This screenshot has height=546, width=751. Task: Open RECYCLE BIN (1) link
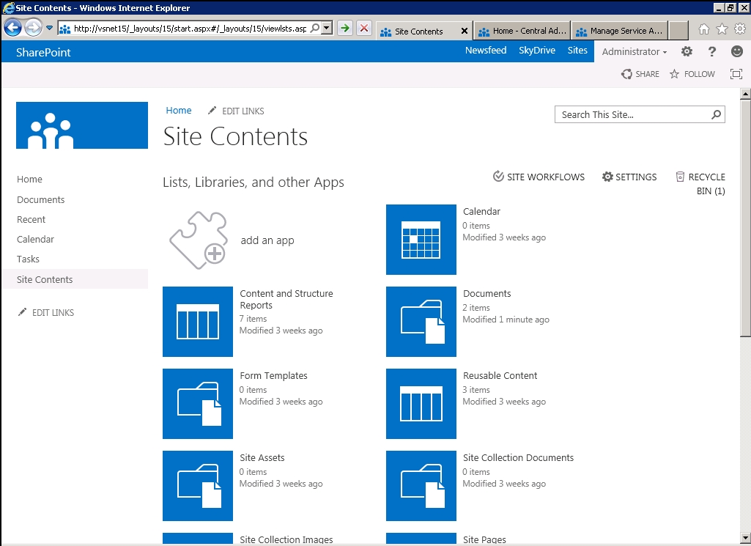[x=700, y=183]
